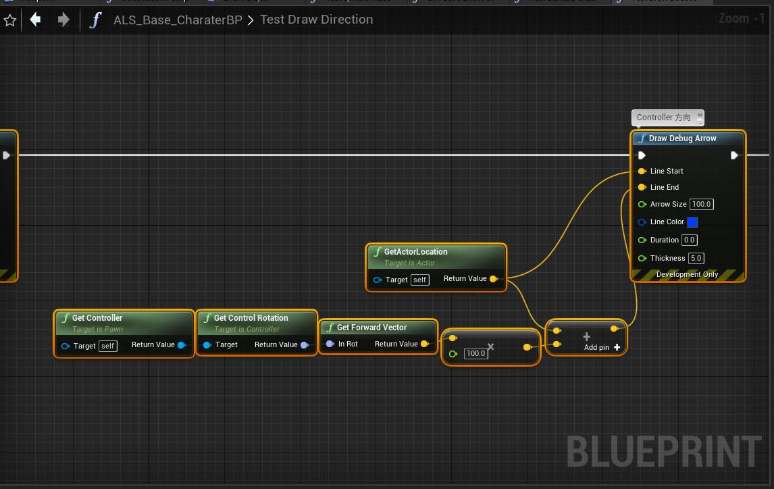The width and height of the screenshot is (774, 489).
Task: Toggle the bookmark star icon
Action: click(x=10, y=20)
